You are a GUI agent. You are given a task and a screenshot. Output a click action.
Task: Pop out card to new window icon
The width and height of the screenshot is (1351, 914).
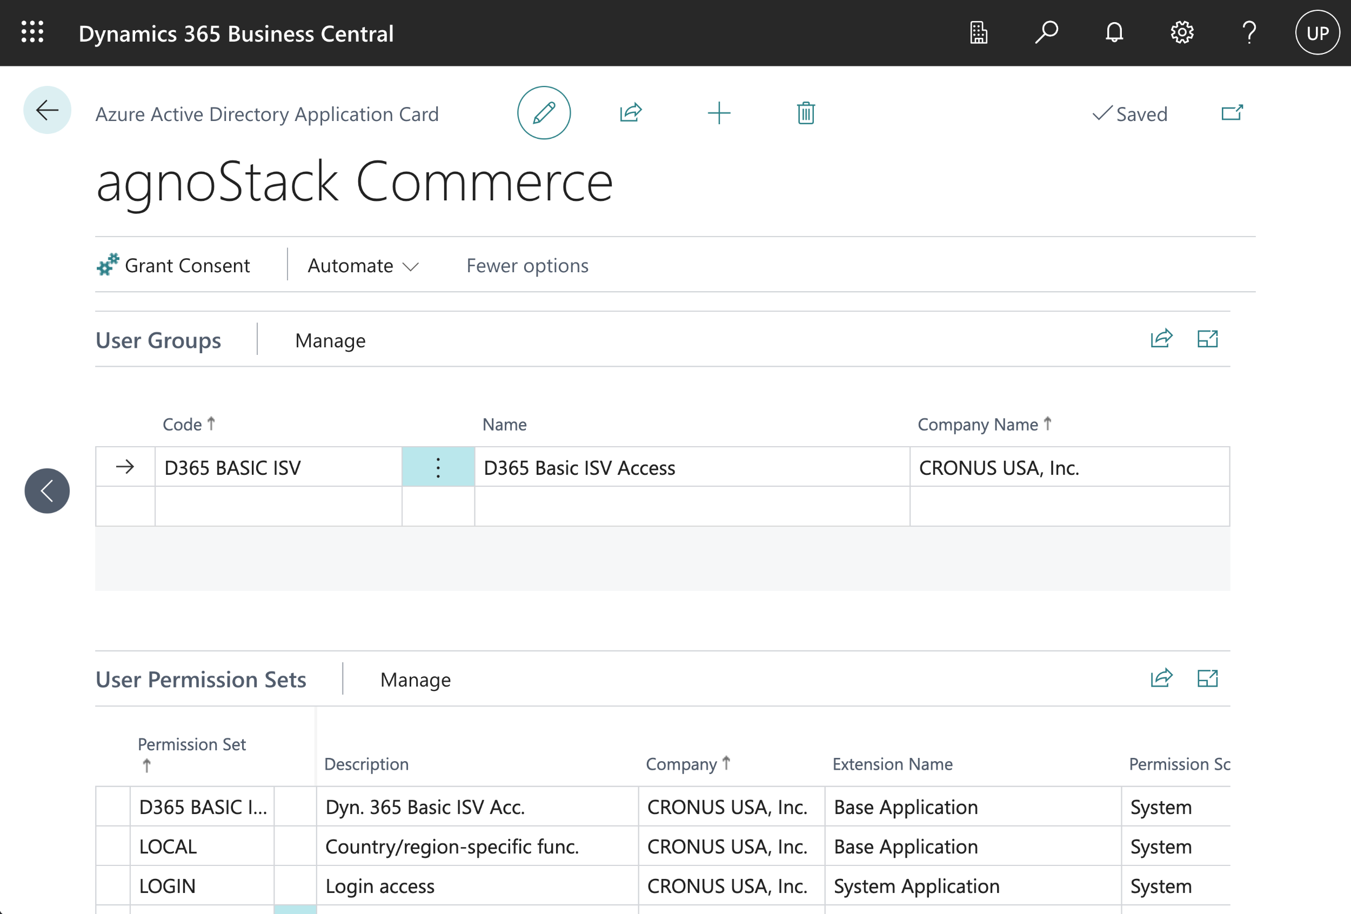[x=1232, y=113]
